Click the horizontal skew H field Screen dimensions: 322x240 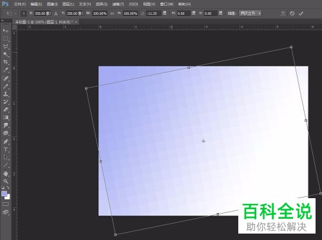pyautogui.click(x=184, y=14)
